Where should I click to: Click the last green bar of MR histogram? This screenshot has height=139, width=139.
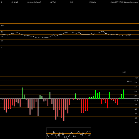point(123,94)
